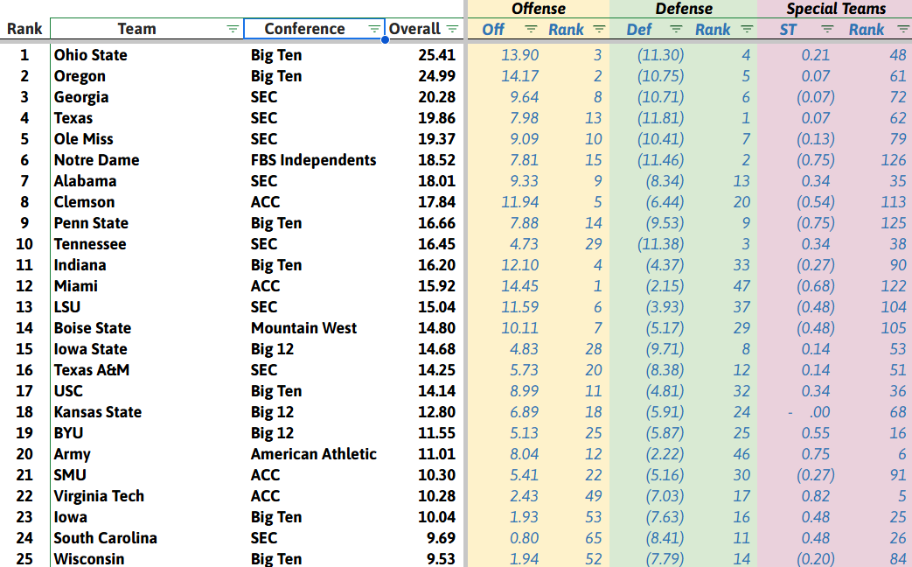Select the Alabama team cell

coord(85,181)
